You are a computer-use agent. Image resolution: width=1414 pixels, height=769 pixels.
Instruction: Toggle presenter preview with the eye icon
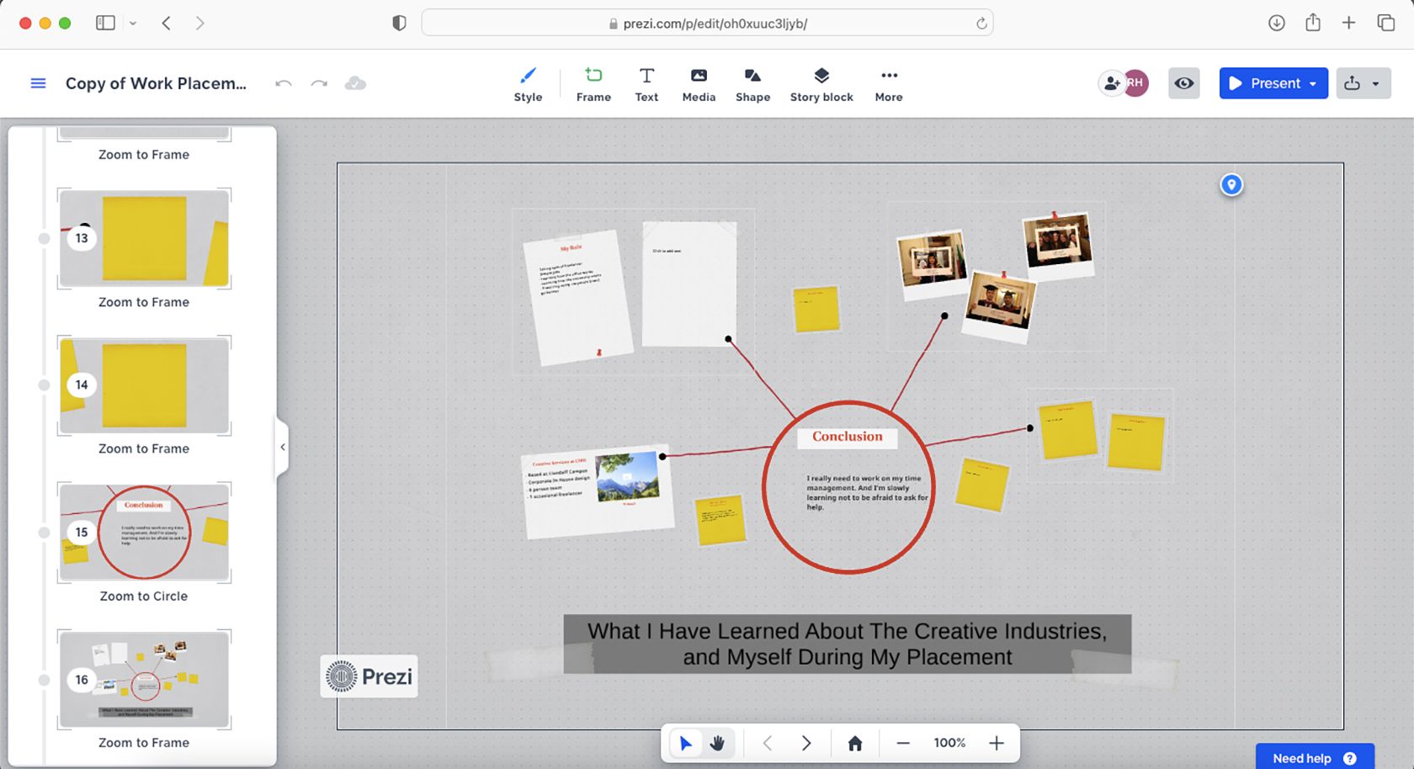click(1183, 83)
